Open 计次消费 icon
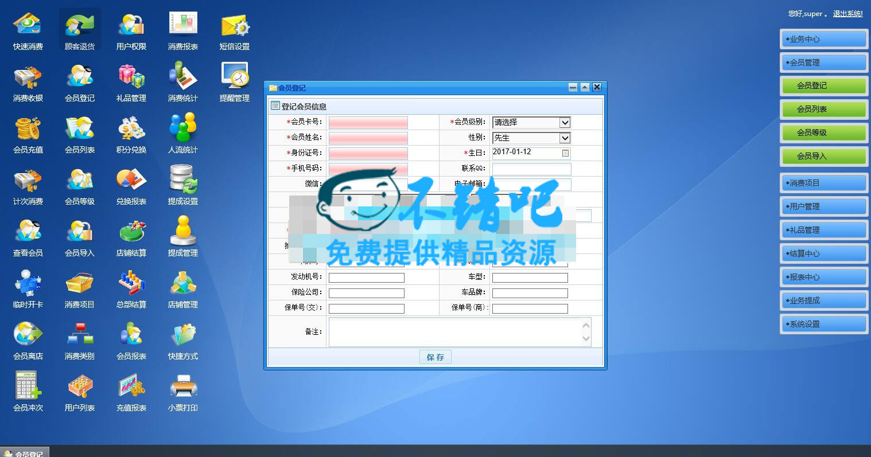871x457 pixels. click(x=28, y=186)
